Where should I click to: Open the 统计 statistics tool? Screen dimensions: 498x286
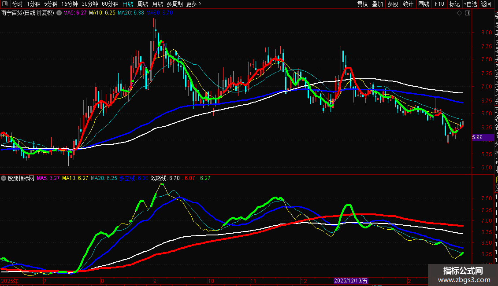(408, 4)
